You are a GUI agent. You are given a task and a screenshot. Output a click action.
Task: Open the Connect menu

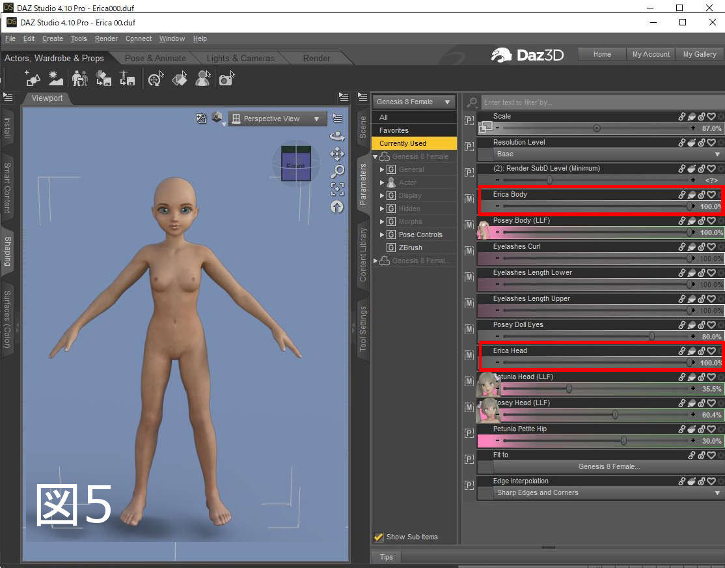tap(138, 39)
